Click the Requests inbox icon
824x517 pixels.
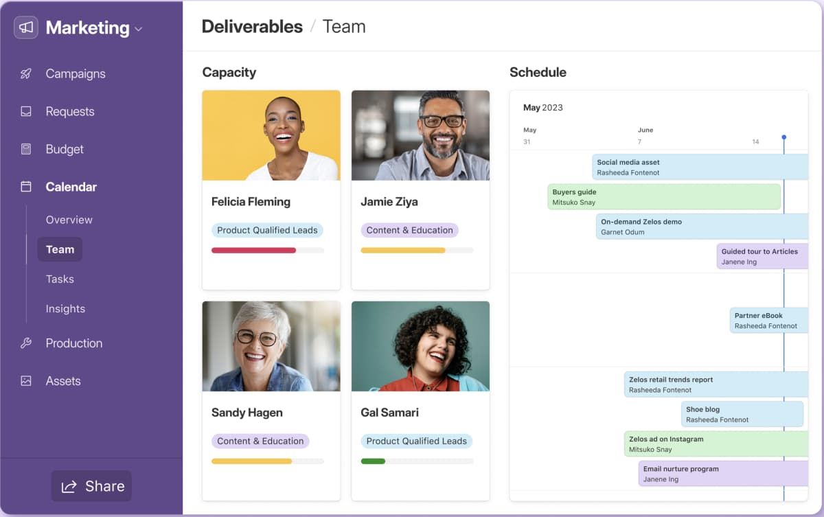26,111
